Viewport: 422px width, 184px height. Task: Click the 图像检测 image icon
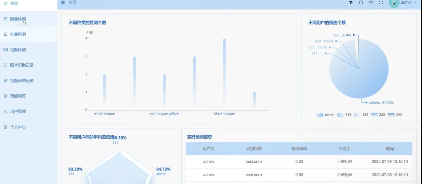pyautogui.click(x=5, y=19)
